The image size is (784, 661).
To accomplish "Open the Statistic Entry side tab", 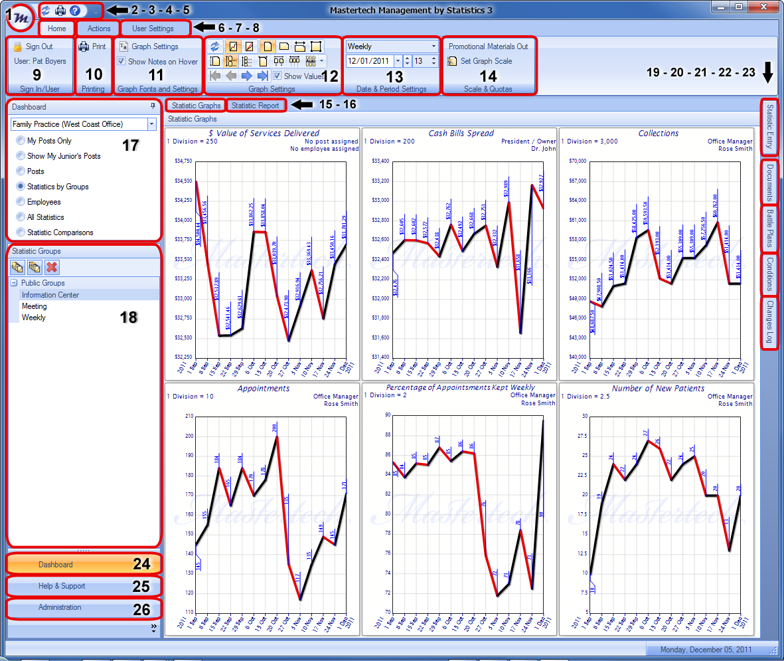I will point(769,127).
